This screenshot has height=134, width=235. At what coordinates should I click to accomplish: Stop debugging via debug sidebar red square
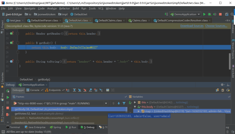7,108
